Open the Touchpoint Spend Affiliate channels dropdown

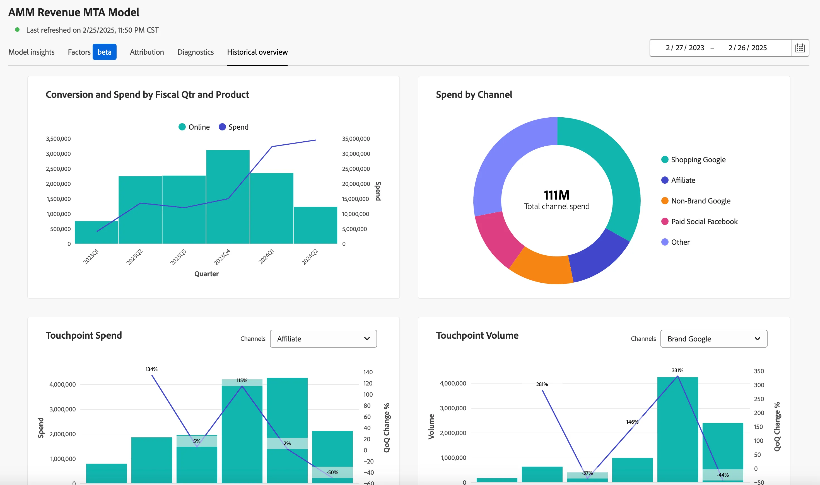tap(323, 339)
